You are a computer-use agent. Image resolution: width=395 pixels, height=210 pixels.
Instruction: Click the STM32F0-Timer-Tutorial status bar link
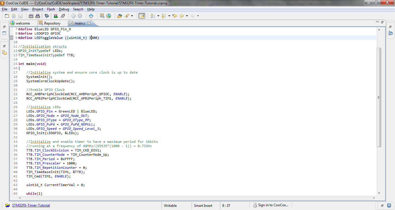[x=31, y=205]
